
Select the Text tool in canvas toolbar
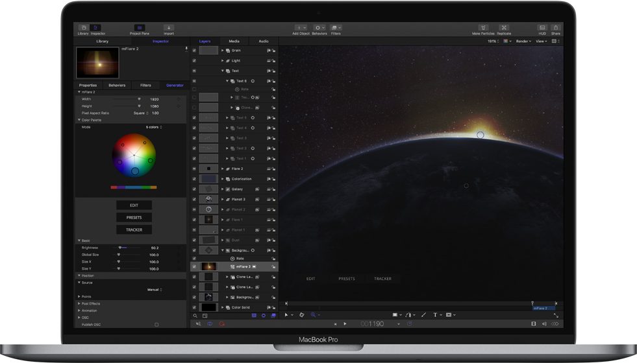coord(435,315)
